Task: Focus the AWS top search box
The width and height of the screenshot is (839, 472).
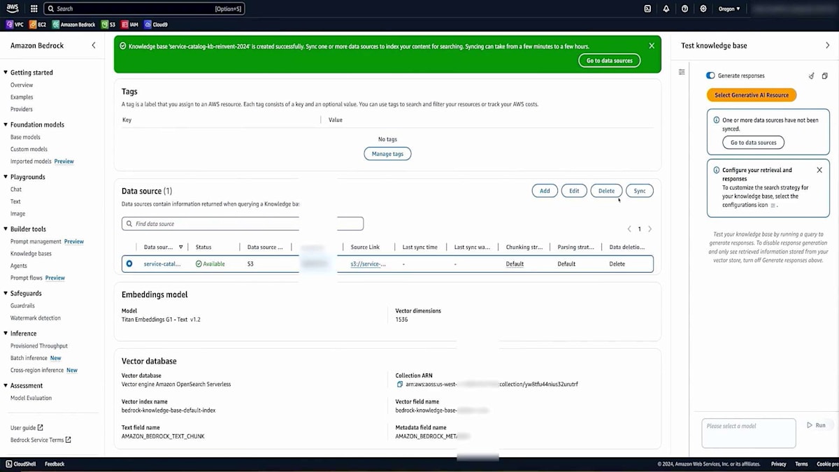Action: (x=144, y=9)
